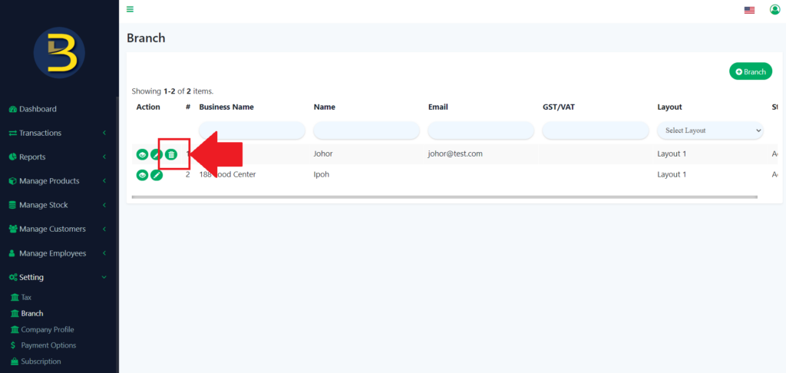Click the US flag language icon
The height and width of the screenshot is (373, 786).
coord(749,10)
